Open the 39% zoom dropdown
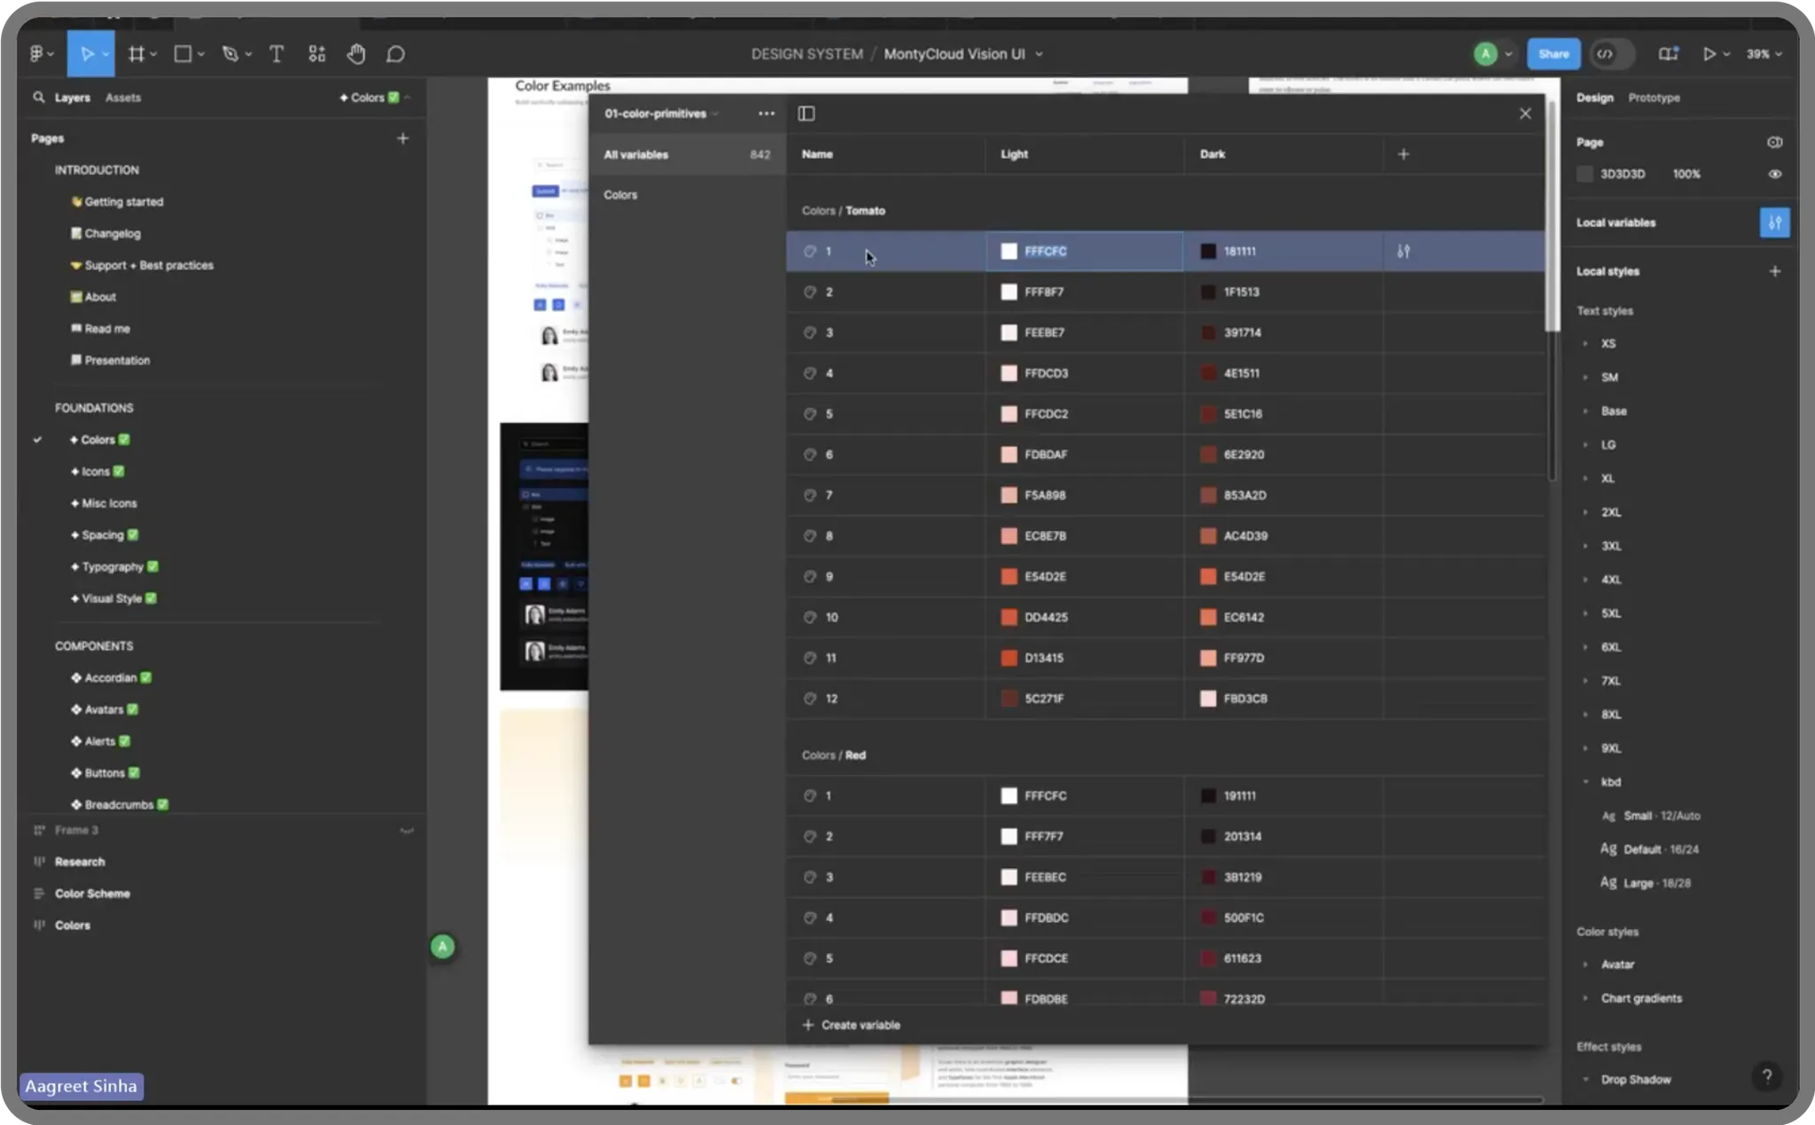 [x=1763, y=53]
